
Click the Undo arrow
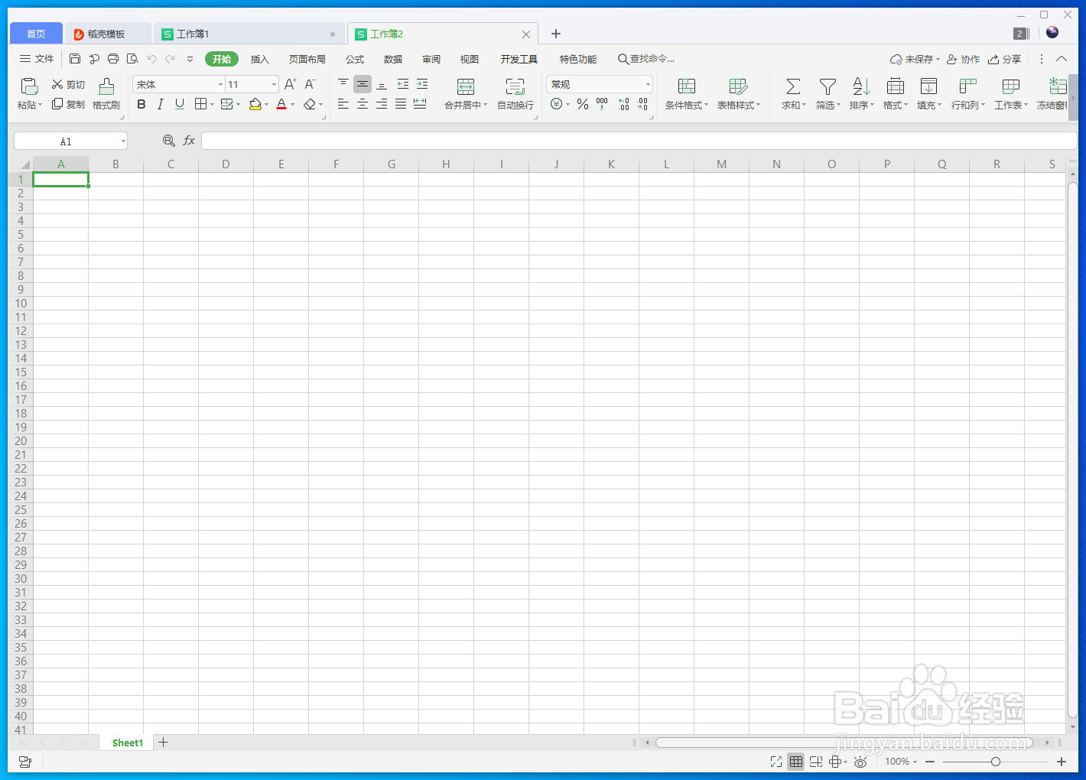[151, 59]
